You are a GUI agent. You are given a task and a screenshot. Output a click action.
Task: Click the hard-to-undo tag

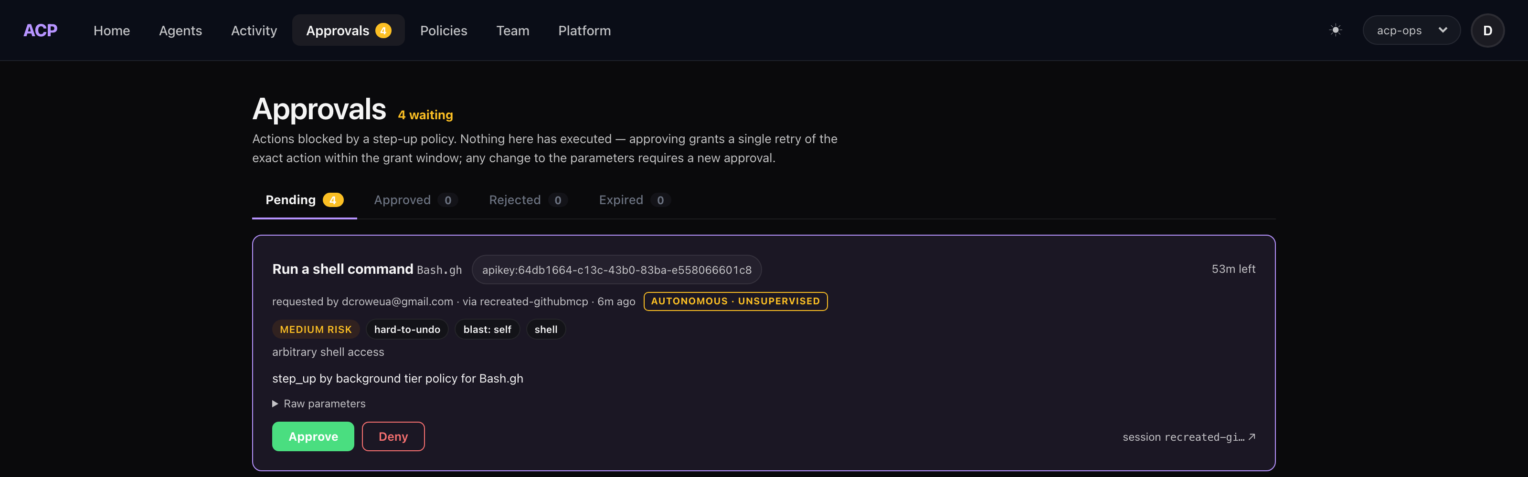pos(407,329)
